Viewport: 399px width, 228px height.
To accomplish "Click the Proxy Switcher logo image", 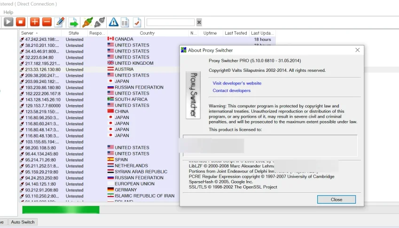I will (193, 95).
